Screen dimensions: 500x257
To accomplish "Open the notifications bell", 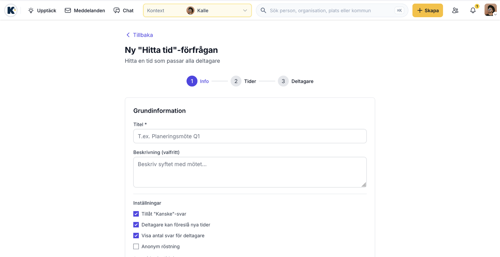I will tap(473, 10).
